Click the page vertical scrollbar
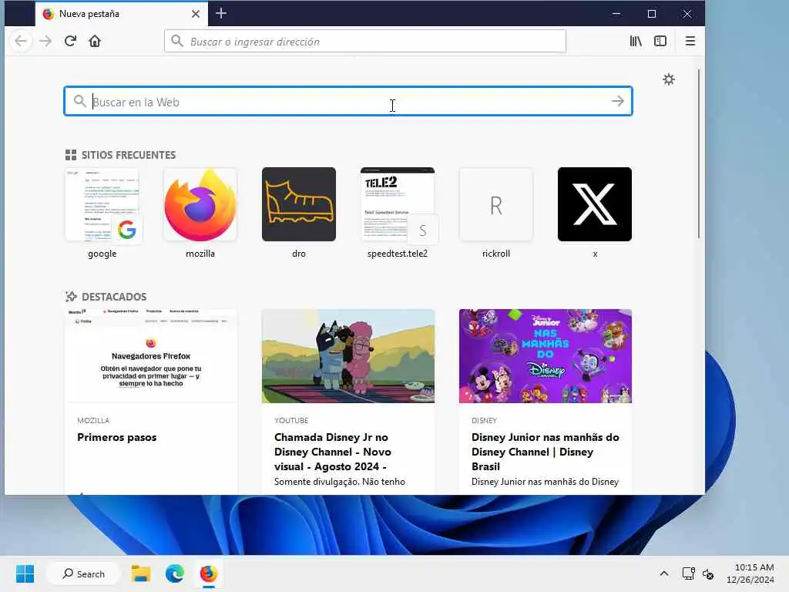Screen dimensions: 789x592 click(698, 153)
